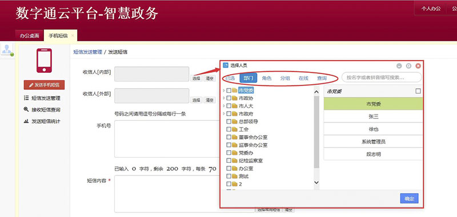This screenshot has height=217, width=457.
Task: Check the 市人大 checkbox
Action: pos(229,106)
